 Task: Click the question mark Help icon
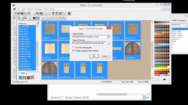pyautogui.click(x=29, y=13)
